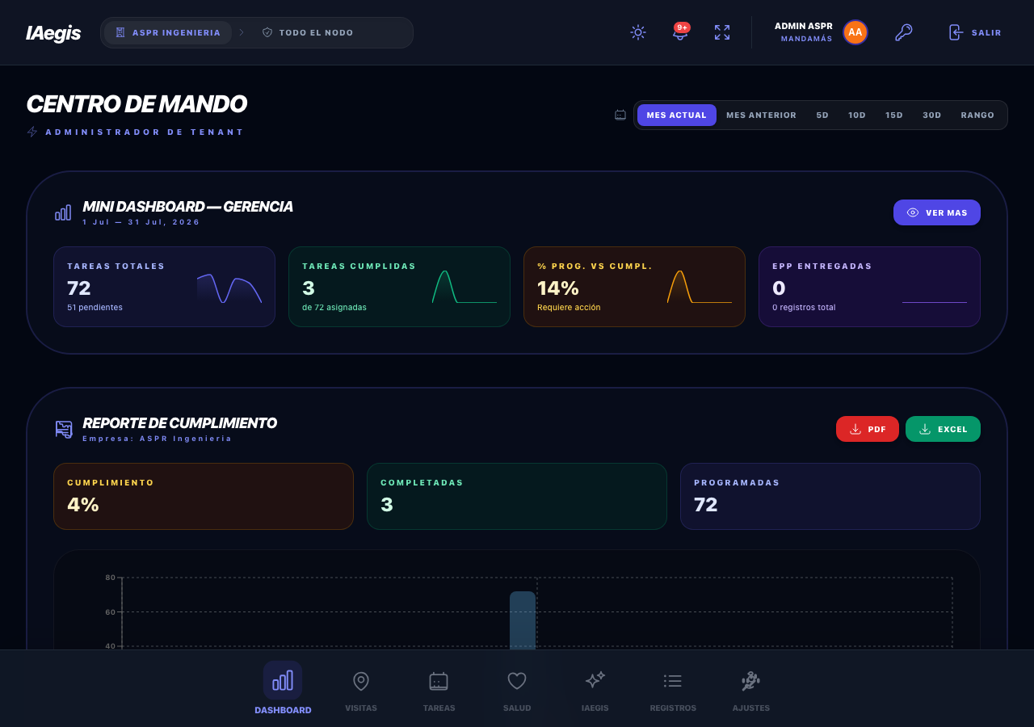Viewport: 1034px width, 727px height.
Task: Click the report icon beside Reporte de Cumplimiento
Action: point(63,429)
